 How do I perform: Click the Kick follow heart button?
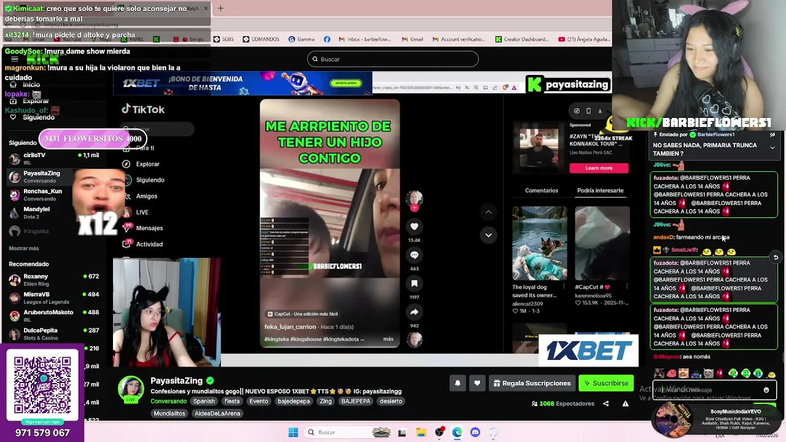[477, 383]
